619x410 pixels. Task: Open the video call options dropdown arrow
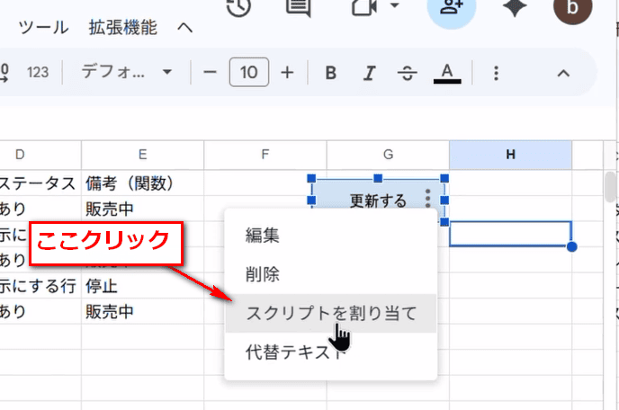394,7
